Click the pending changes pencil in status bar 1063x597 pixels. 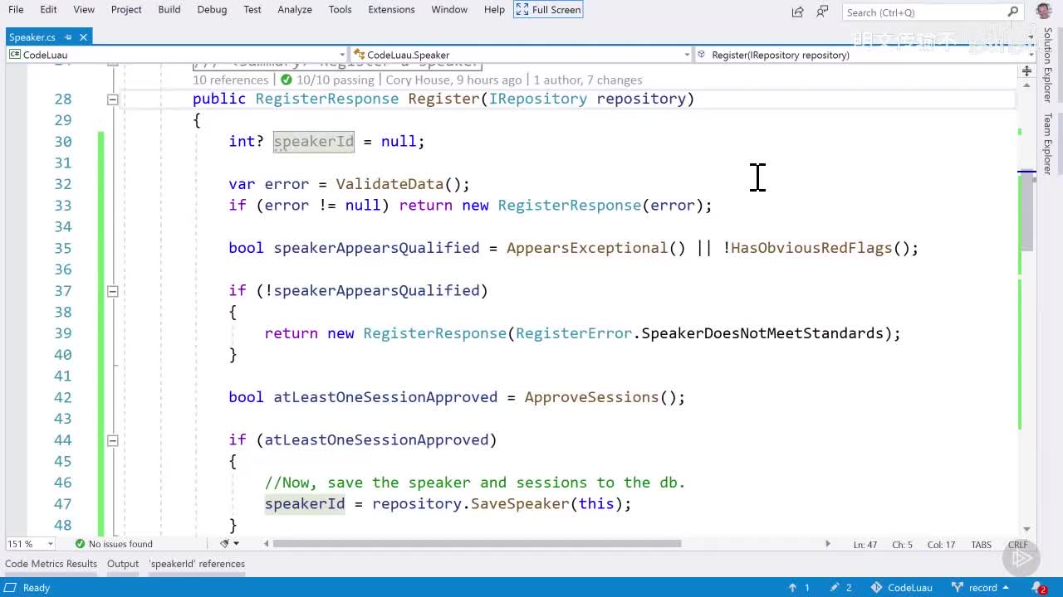coord(841,588)
